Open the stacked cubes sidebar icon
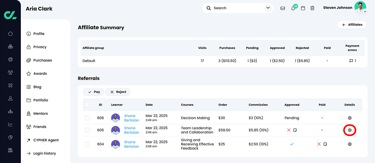 click(x=10, y=46)
